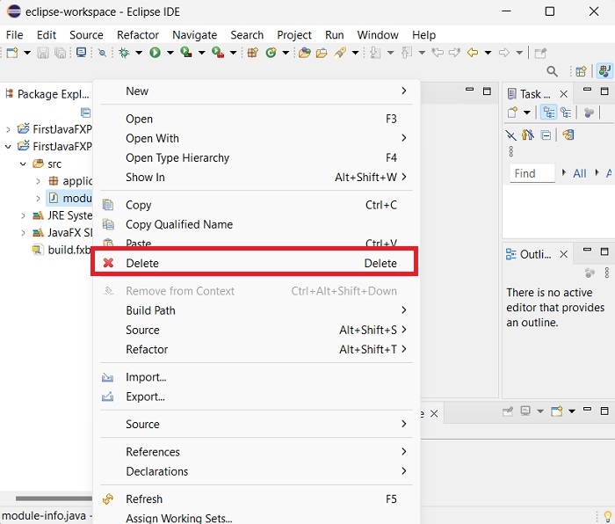
Task: Open the dropdown next to Task List New Task
Action: click(527, 113)
